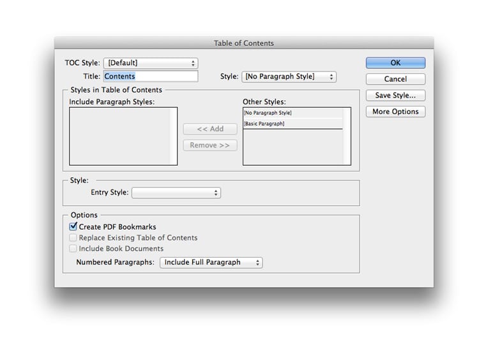479x338 pixels.
Task: Click the Remove >> button
Action: 210,145
